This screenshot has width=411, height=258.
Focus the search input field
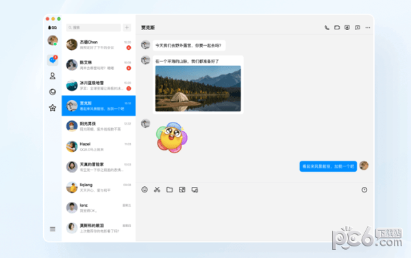94,27
